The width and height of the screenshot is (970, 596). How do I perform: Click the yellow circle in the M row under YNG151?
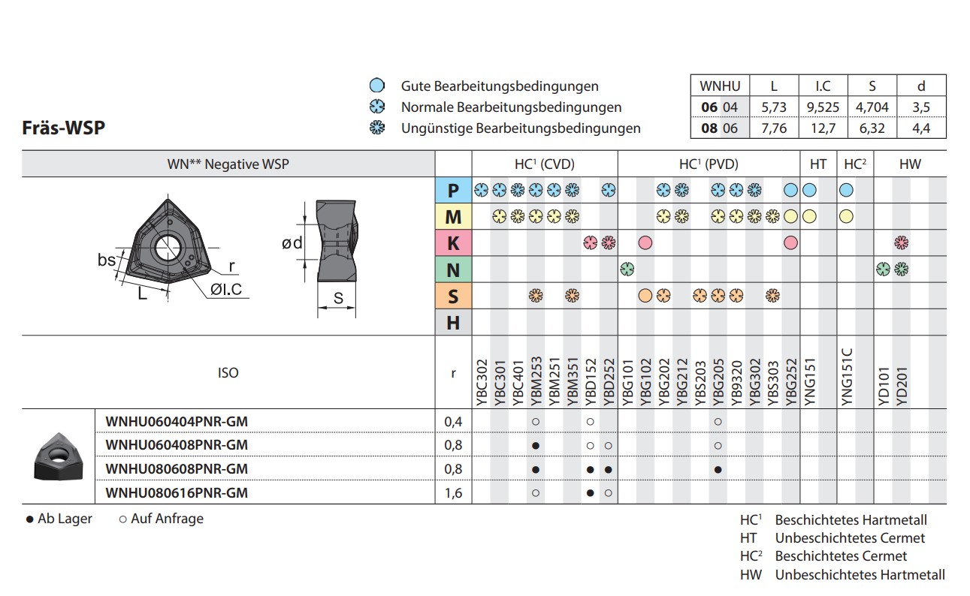(x=809, y=216)
